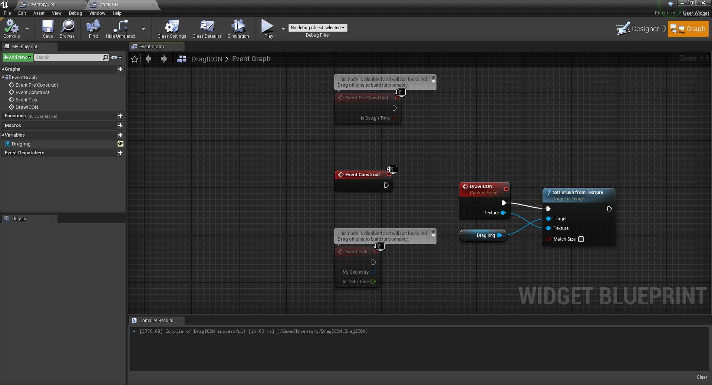This screenshot has width=712, height=385.
Task: Select DrawICON in My Blueprint tree
Action: [x=27, y=107]
